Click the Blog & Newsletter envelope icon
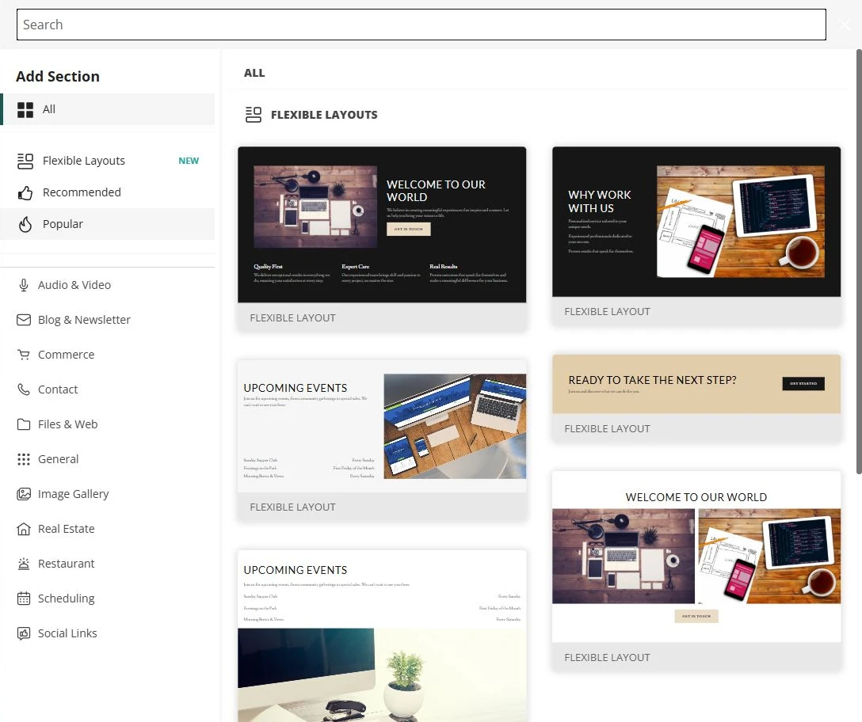Screen dimensions: 862x722 24,320
